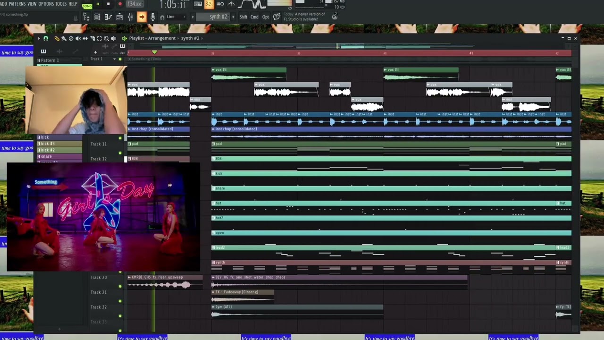Select the Mute tool in playlist toolbar
This screenshot has width=604, height=340.
(78, 38)
